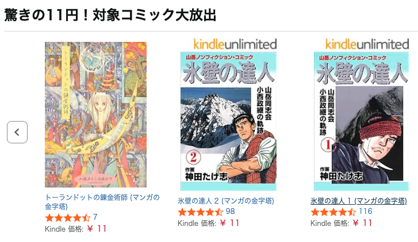Viewport: 418px width, 242px height.
Task: Click volume number 2 circle on cover
Action: (x=193, y=158)
